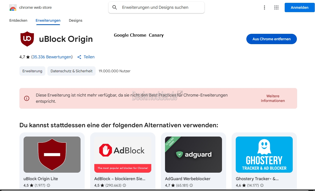Switch to the Designs tab

tap(76, 20)
